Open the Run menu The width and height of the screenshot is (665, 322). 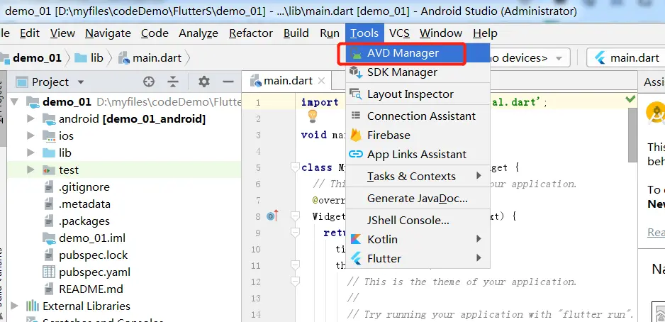330,33
